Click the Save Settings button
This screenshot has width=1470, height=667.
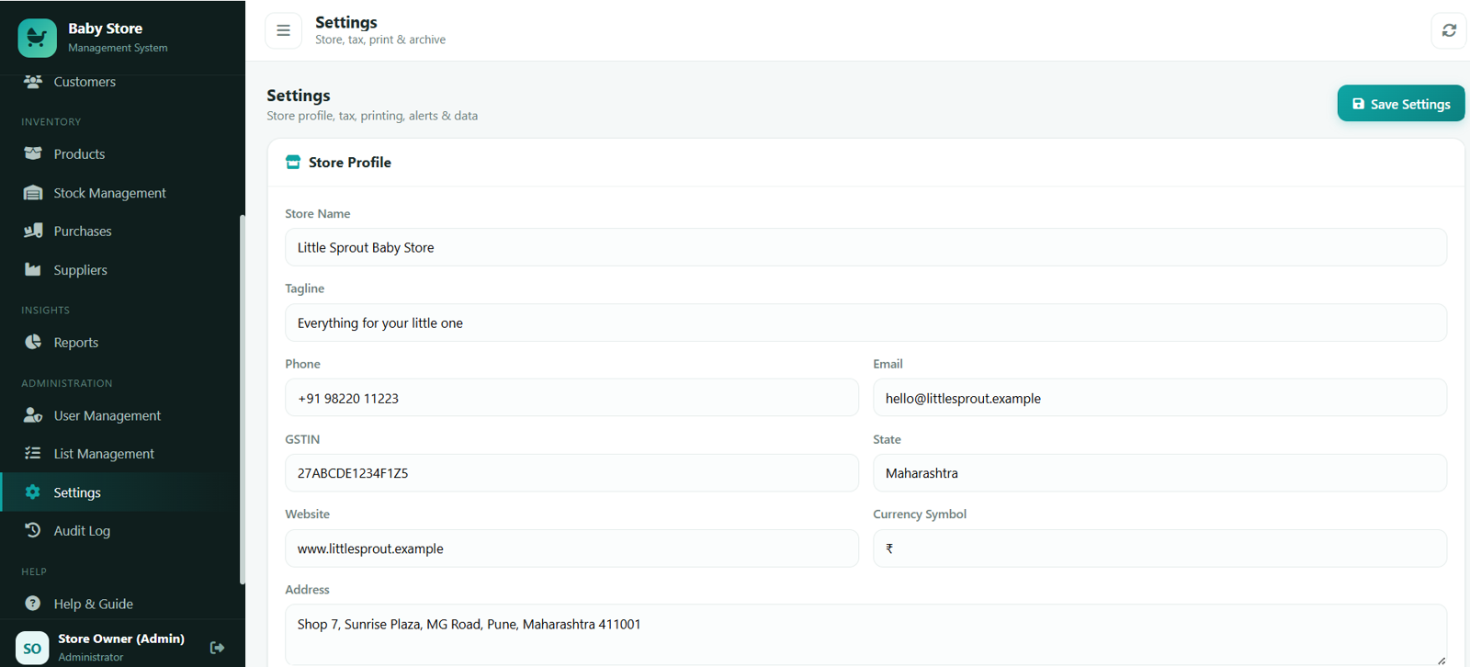pos(1400,104)
